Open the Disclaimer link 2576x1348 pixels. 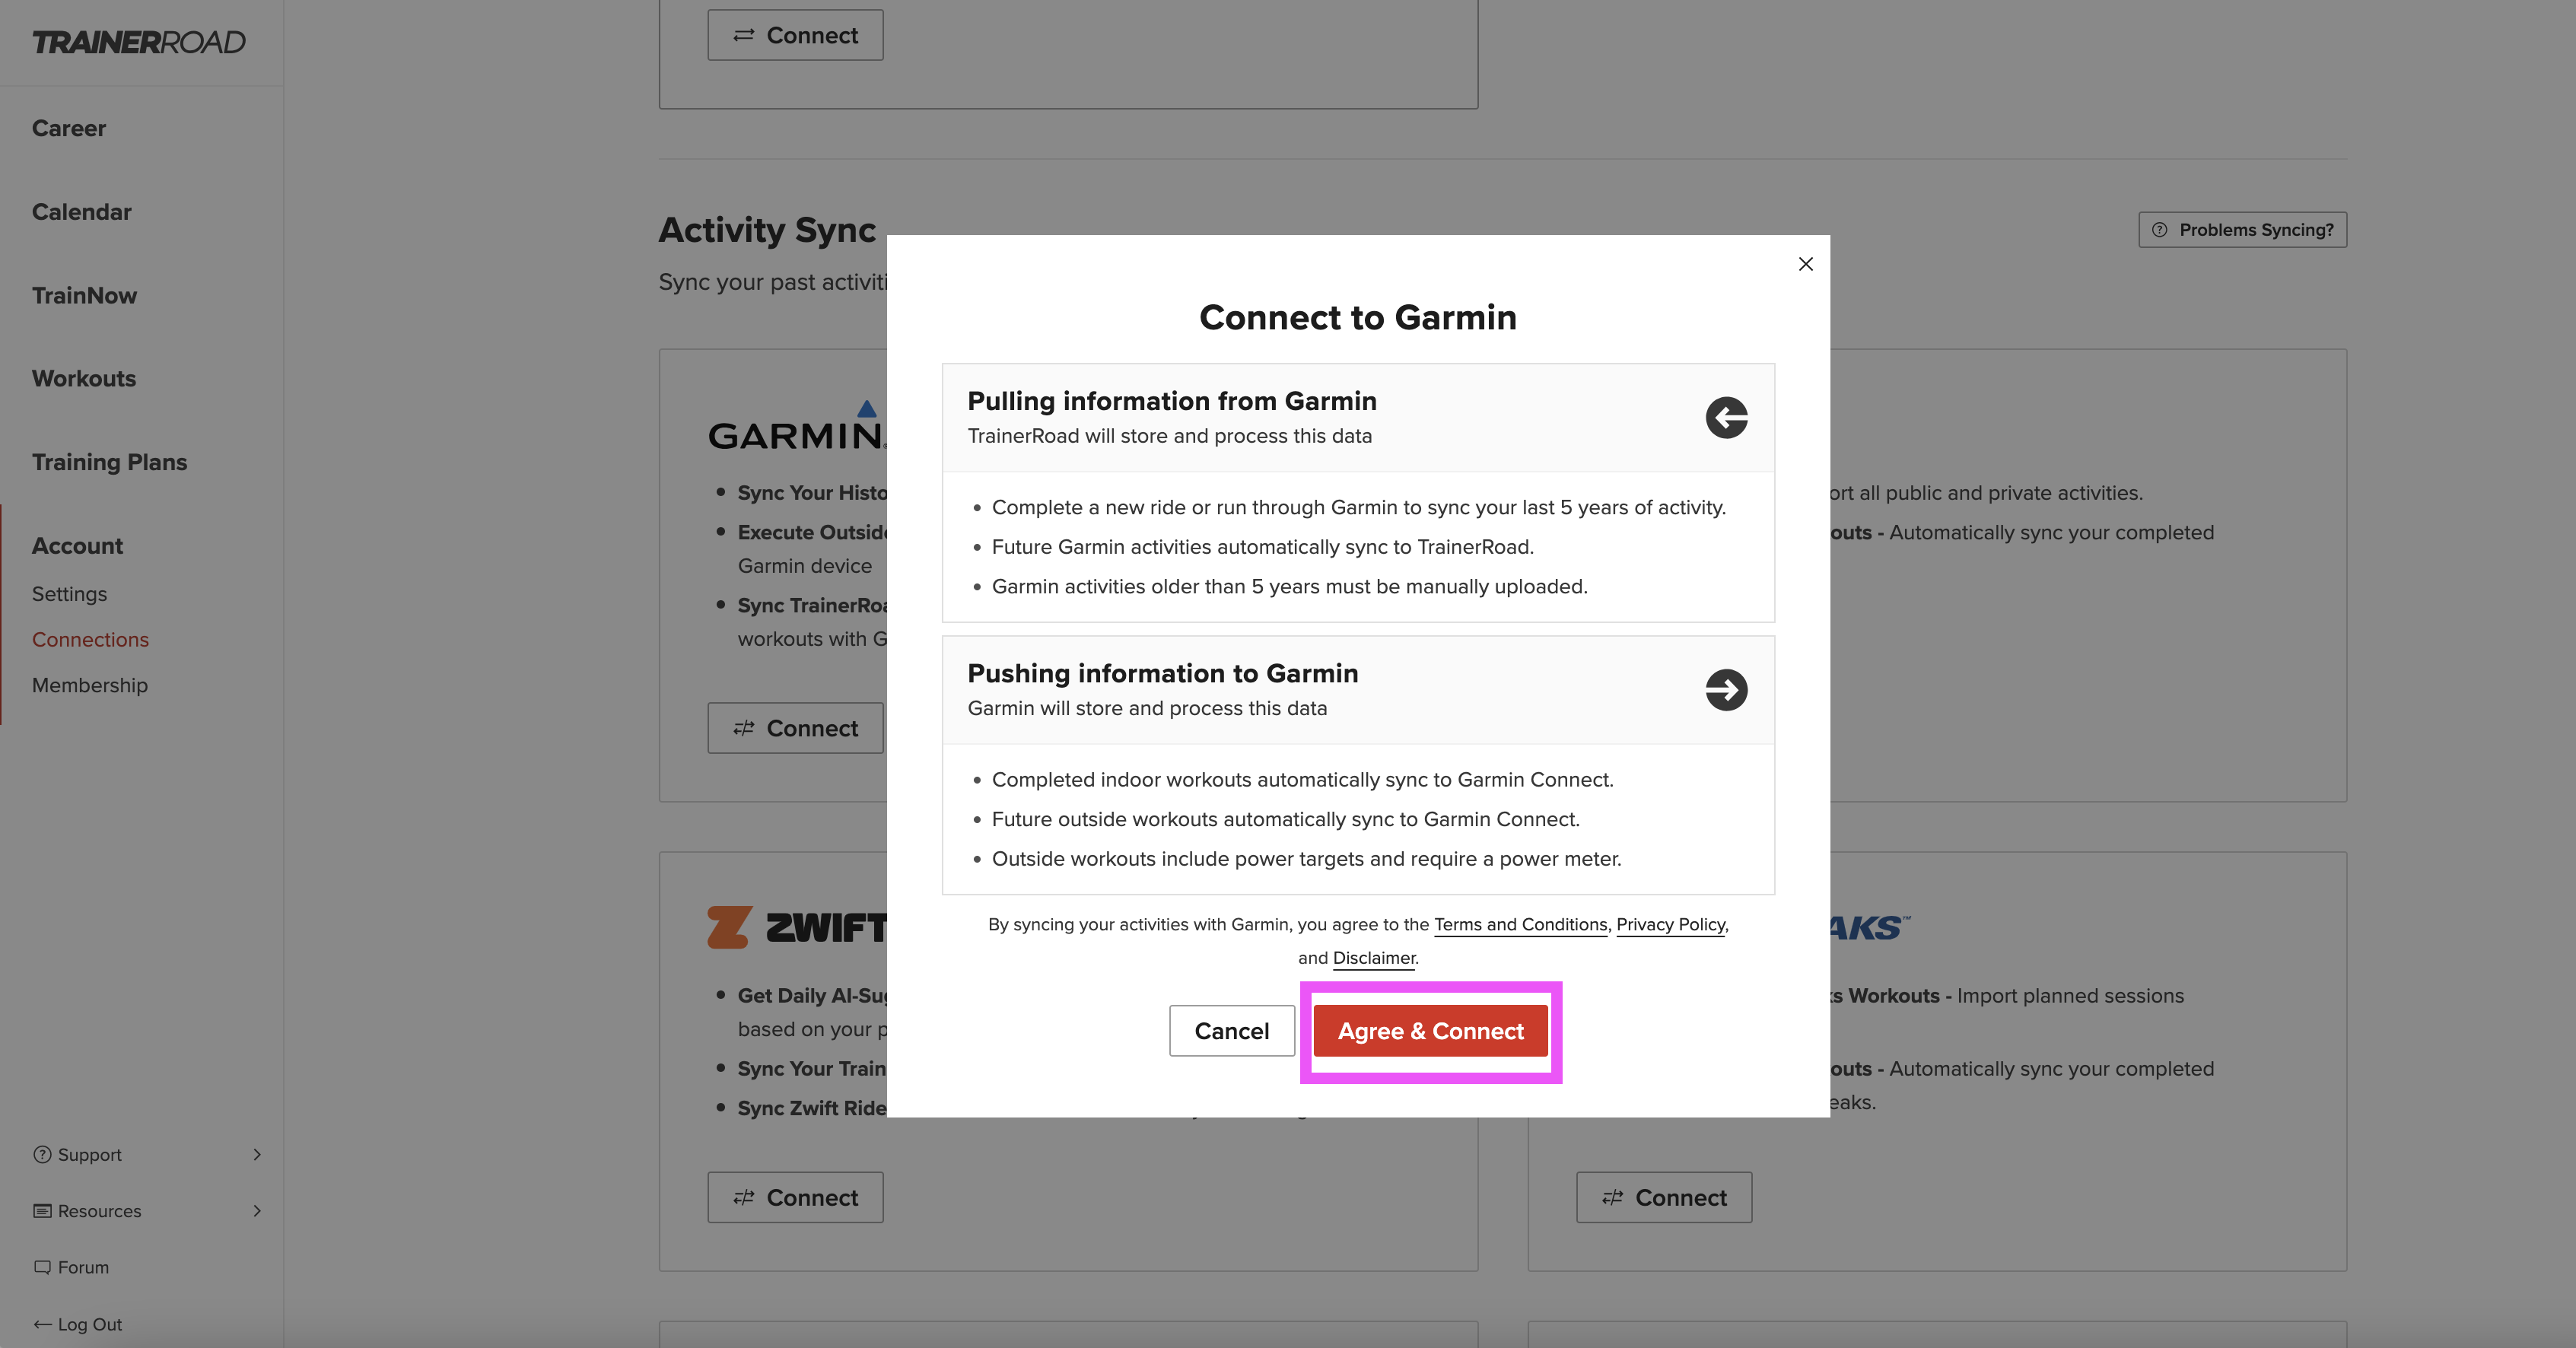[x=1374, y=958]
